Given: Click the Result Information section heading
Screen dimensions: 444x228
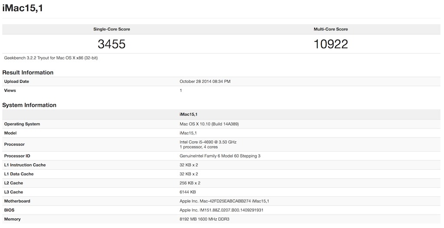Looking at the screenshot, I should coord(28,72).
